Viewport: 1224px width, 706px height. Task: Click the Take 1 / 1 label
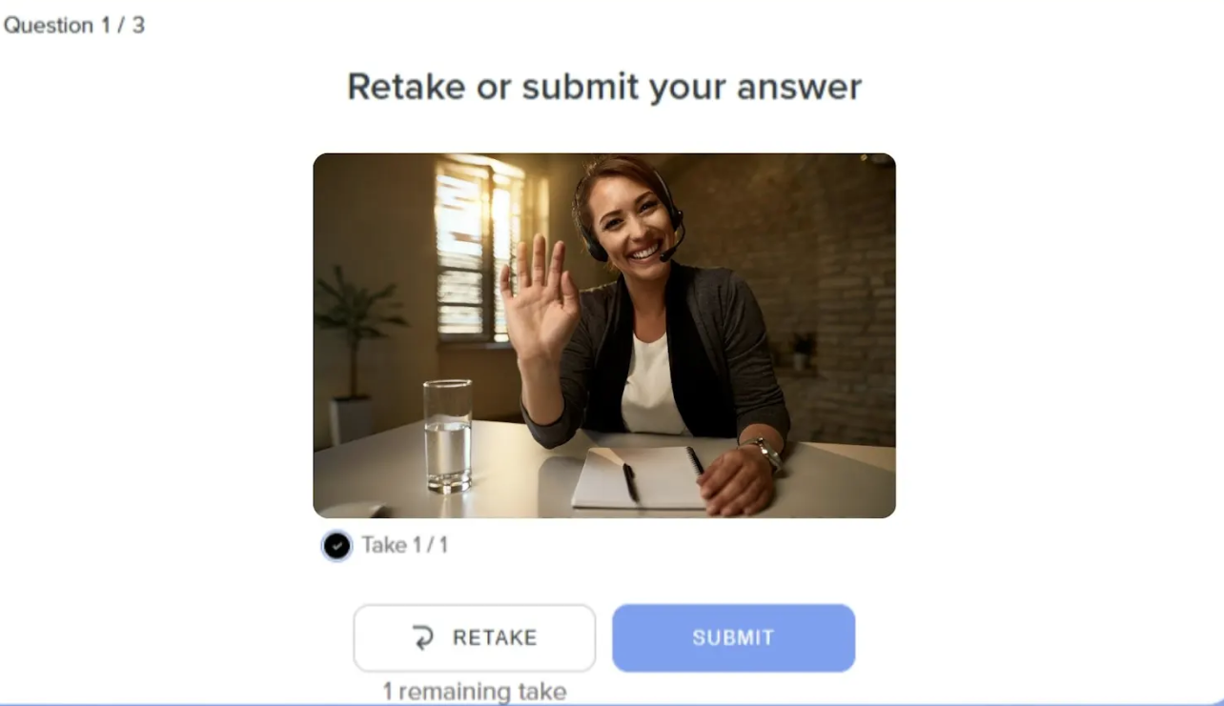[404, 545]
